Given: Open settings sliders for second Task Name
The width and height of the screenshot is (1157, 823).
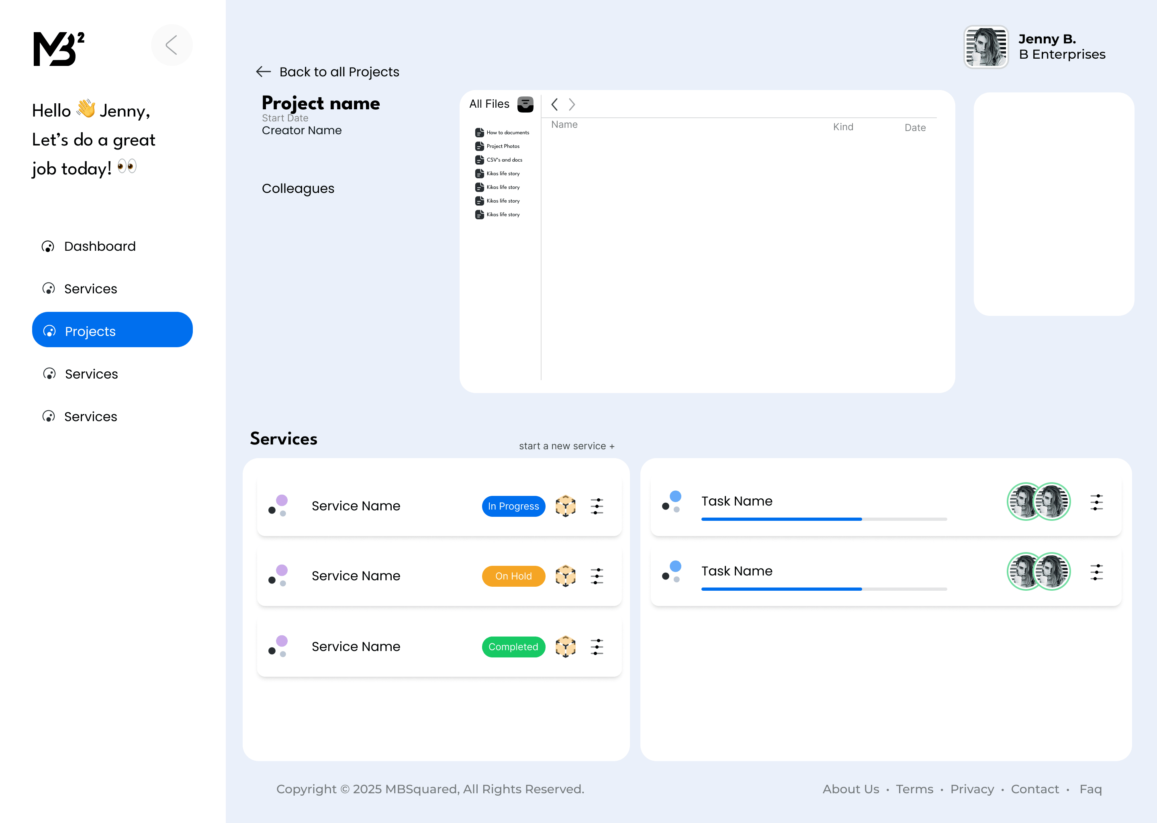Looking at the screenshot, I should (x=1096, y=572).
